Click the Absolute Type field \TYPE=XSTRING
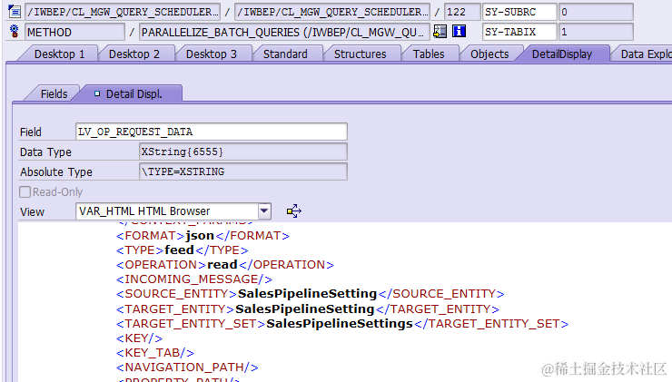672x382 pixels. coord(243,171)
